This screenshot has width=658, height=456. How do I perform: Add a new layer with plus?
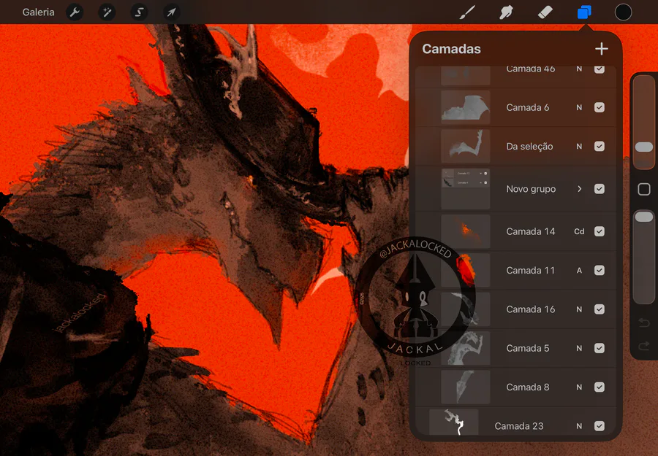coord(602,49)
